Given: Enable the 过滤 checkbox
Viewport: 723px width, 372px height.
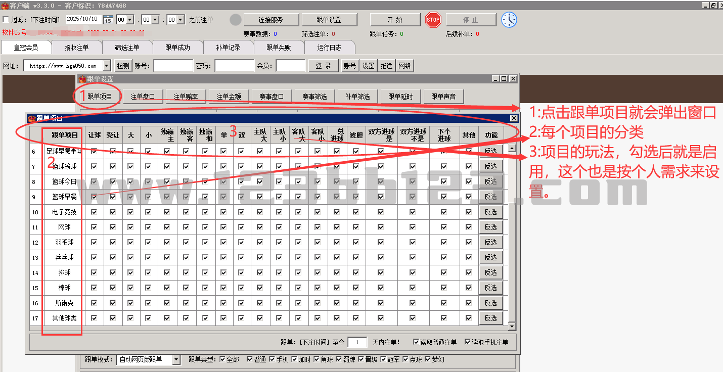Looking at the screenshot, I should [6, 20].
